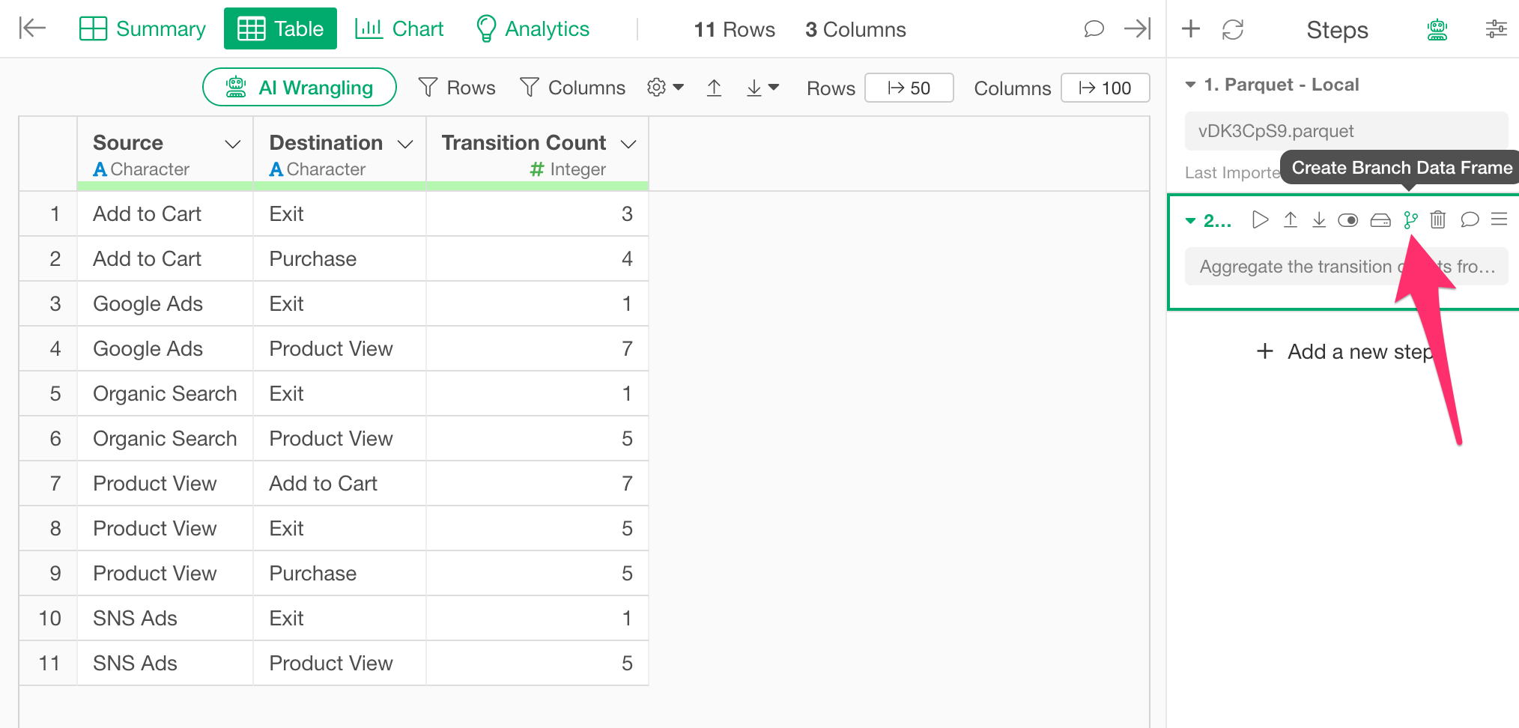Click the Create Branch Data Frame icon
The height and width of the screenshot is (728, 1519).
click(x=1410, y=220)
